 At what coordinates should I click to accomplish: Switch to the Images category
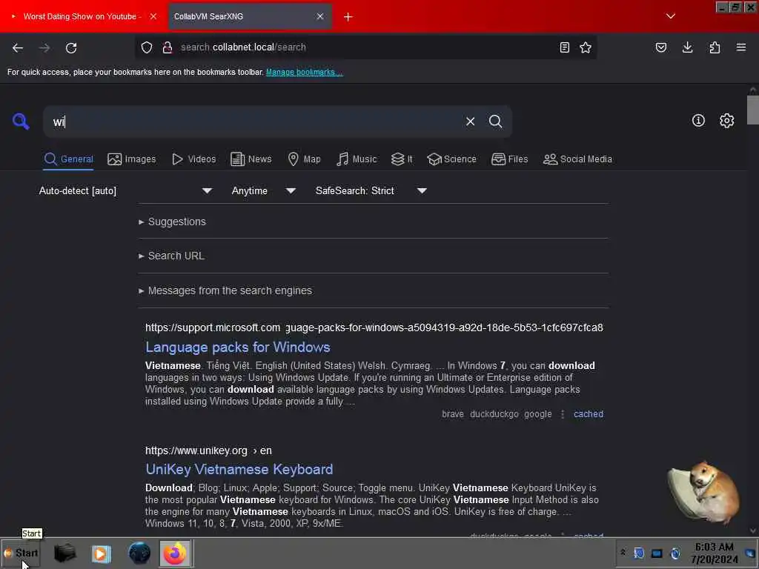coord(132,159)
